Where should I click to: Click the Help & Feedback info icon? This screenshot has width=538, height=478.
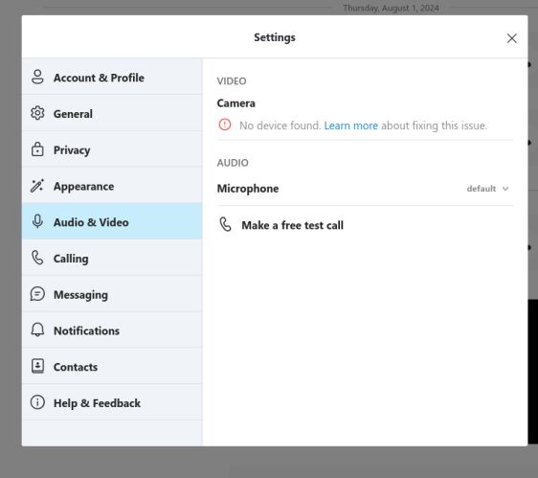37,402
